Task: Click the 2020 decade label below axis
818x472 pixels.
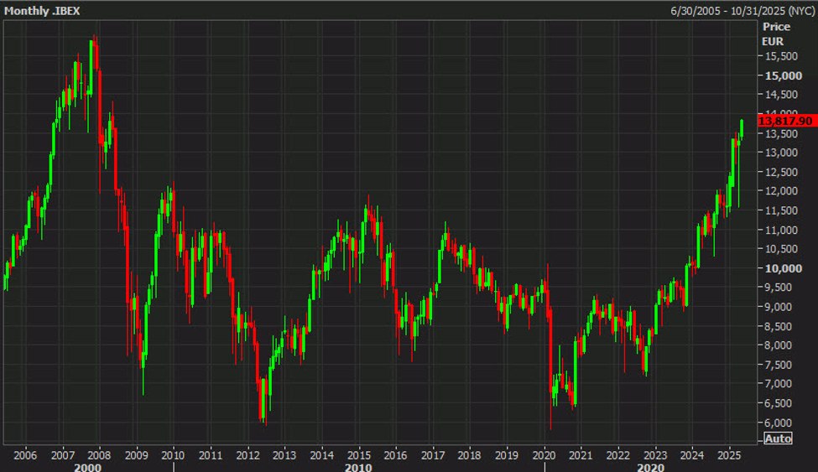Action: 650,467
